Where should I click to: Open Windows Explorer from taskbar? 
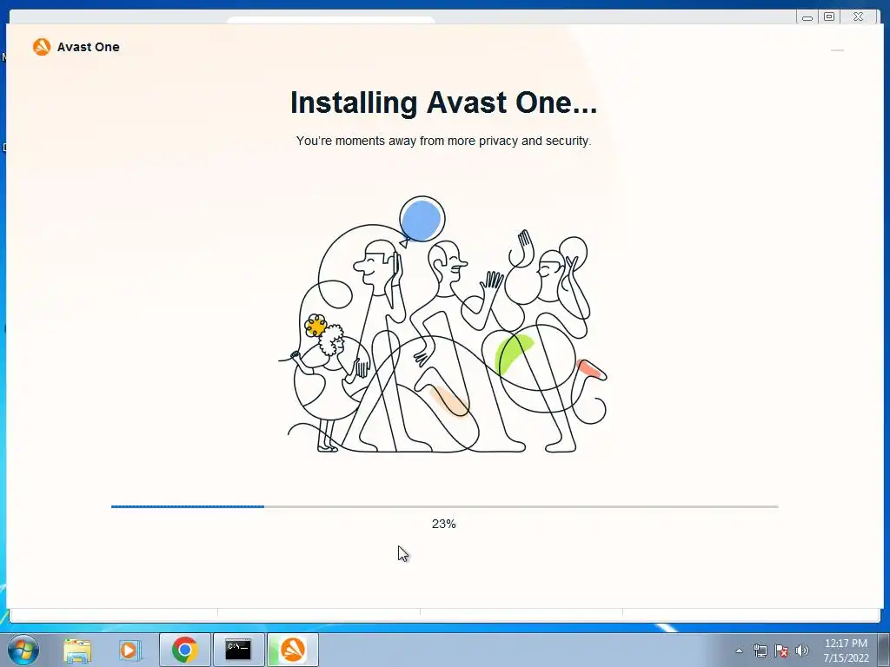point(77,650)
